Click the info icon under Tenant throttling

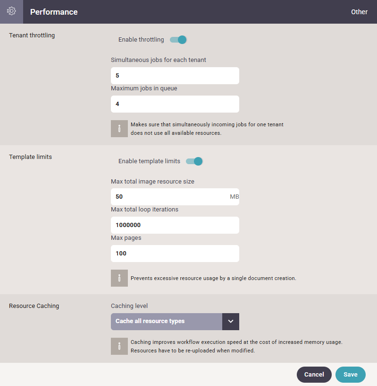click(x=119, y=129)
